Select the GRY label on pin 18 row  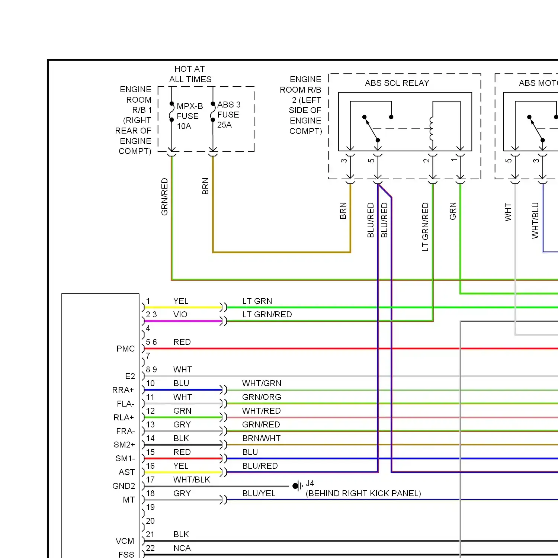click(x=182, y=493)
